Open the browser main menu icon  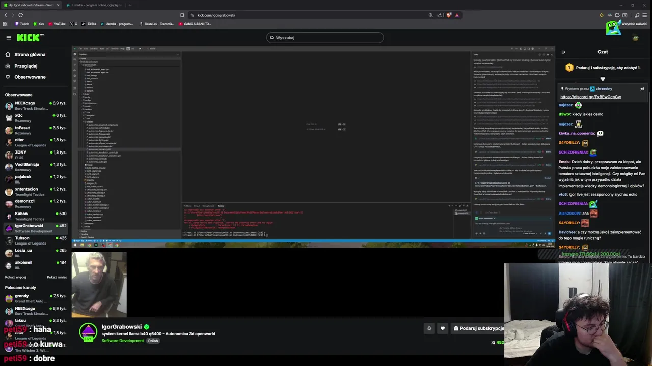point(645,15)
